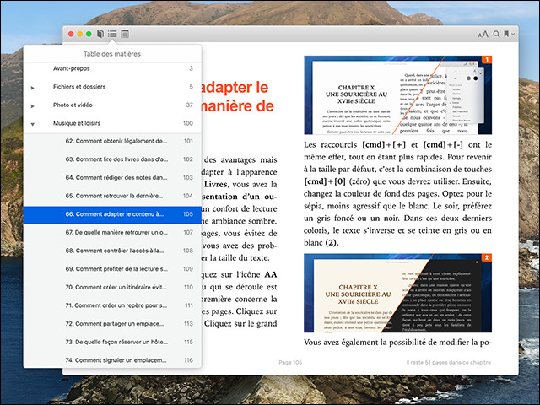Open entry 73. De quelle façon réserver
Image resolution: width=540 pixels, height=405 pixels.
(112, 342)
